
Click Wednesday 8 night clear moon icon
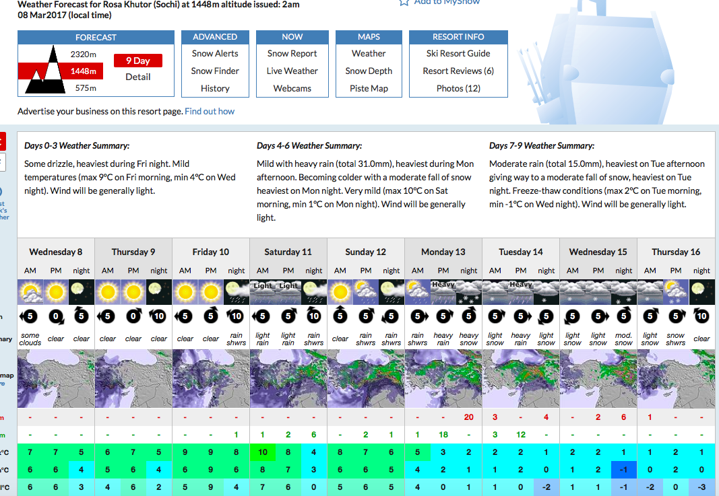click(81, 291)
